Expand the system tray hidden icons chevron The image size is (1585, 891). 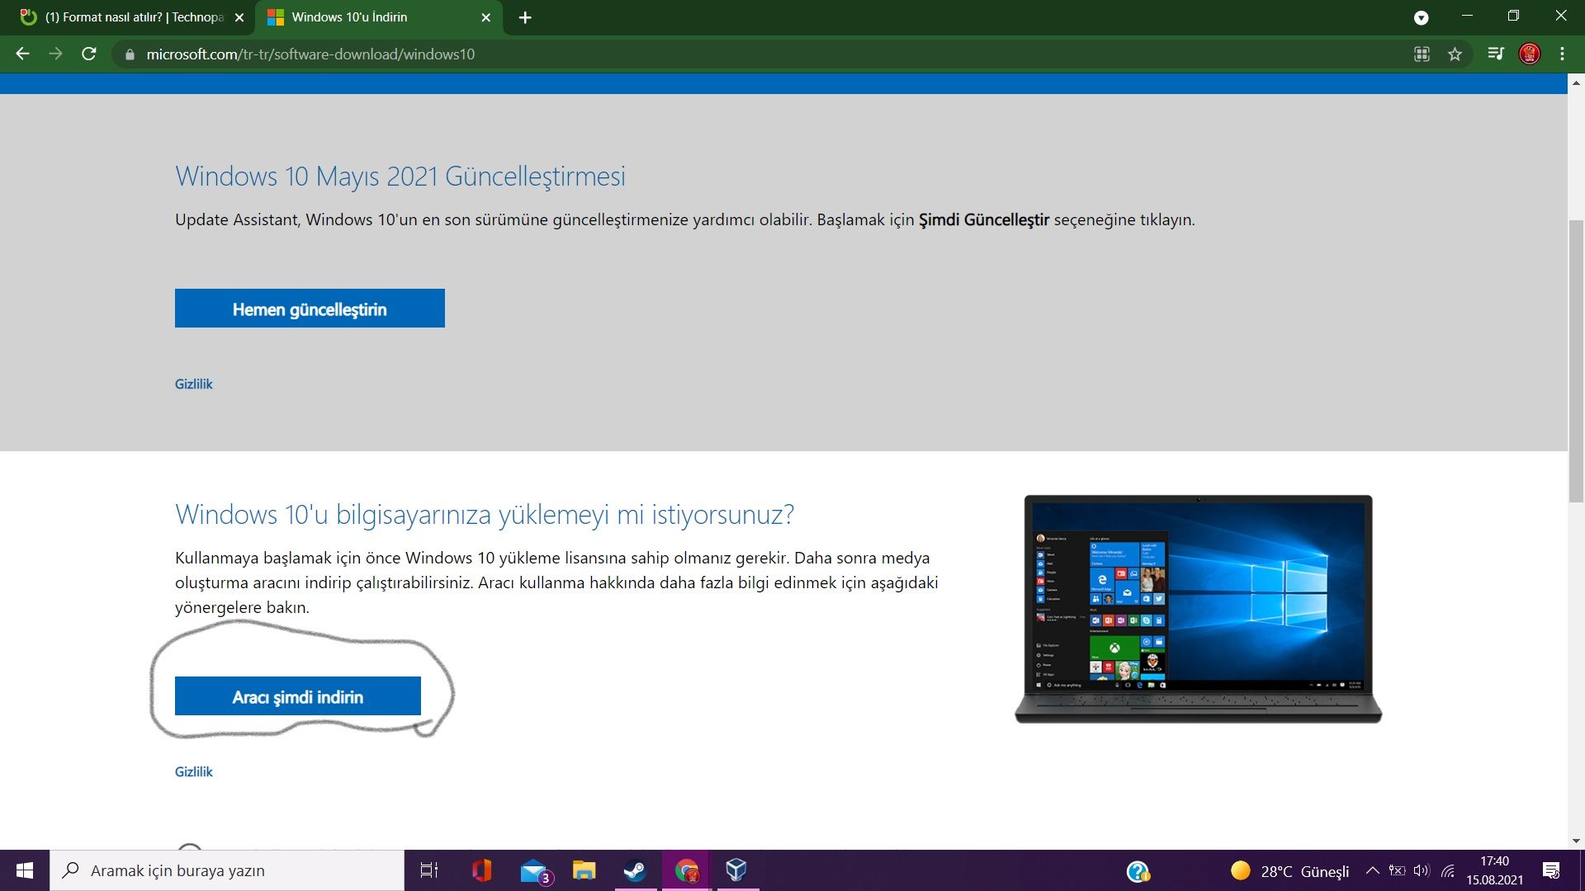coord(1372,870)
